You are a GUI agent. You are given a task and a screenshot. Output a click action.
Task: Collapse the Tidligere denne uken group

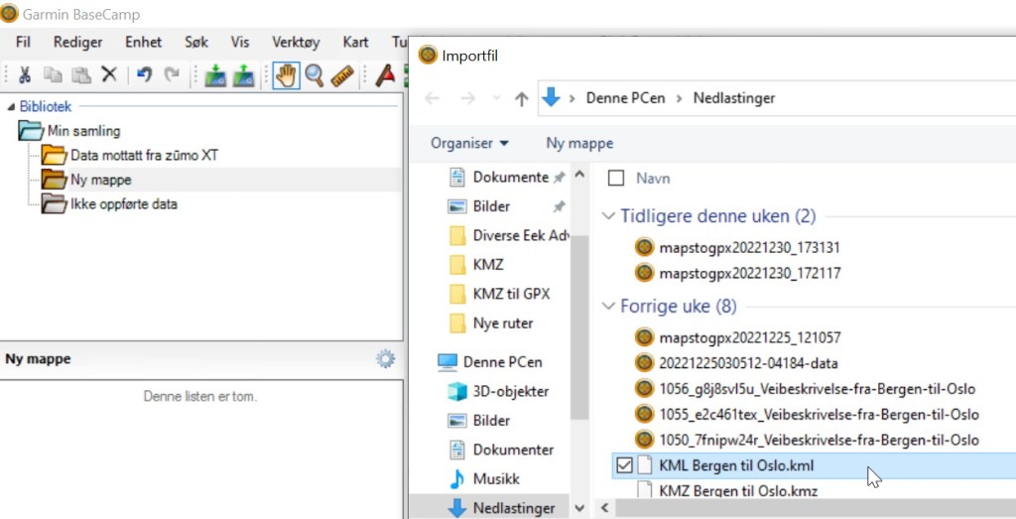click(x=607, y=216)
